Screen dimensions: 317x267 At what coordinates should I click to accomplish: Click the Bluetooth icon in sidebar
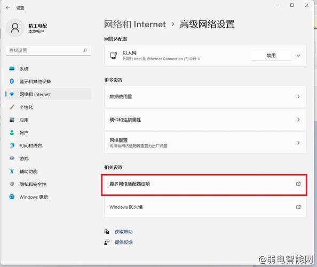12,81
